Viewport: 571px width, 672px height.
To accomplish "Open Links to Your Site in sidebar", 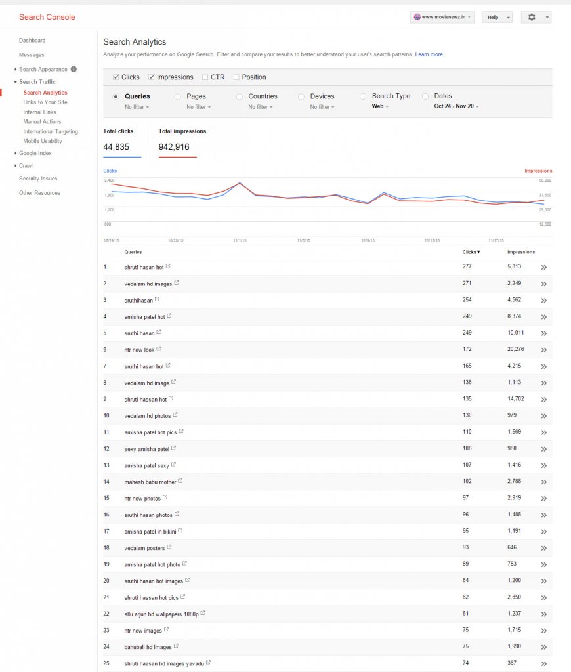I will (45, 102).
